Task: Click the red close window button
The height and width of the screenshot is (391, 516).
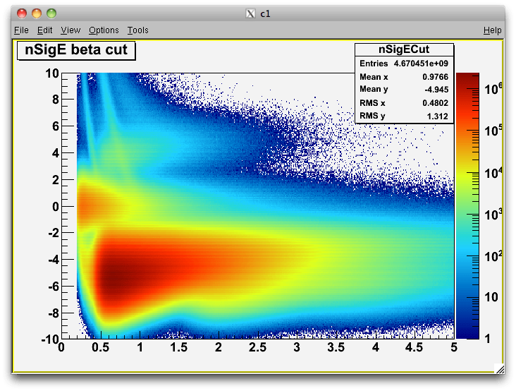Action: pos(22,13)
